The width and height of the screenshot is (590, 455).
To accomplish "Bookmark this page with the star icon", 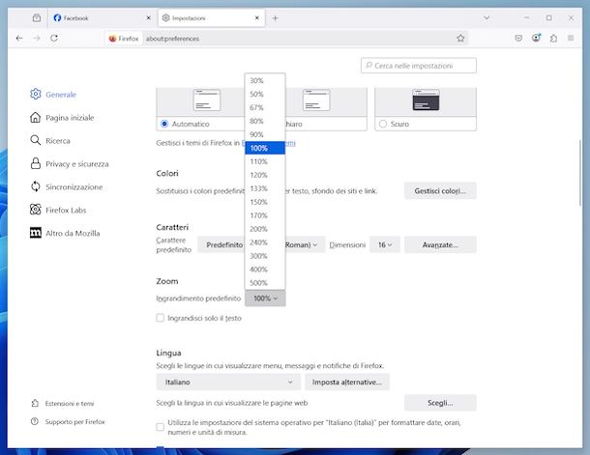I will click(x=460, y=38).
